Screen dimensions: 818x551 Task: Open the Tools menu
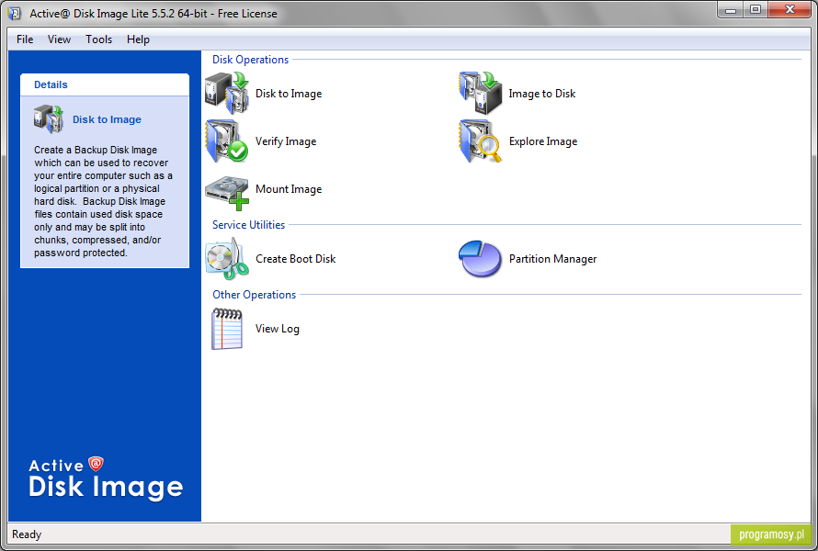tap(98, 39)
